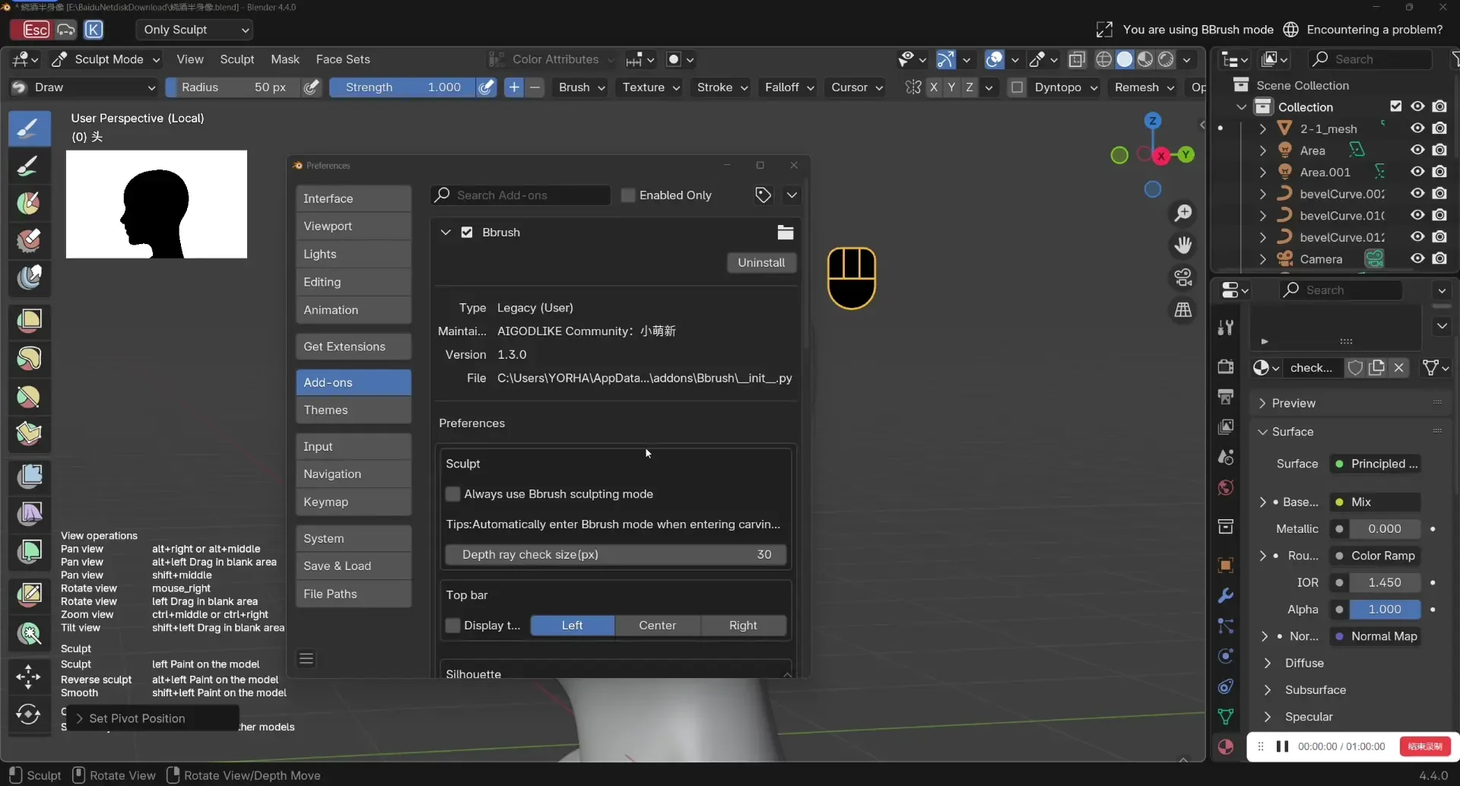Open Bbrush add-on folder icon
The width and height of the screenshot is (1460, 786).
(x=786, y=233)
